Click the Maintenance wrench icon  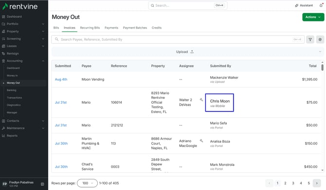point(3,128)
